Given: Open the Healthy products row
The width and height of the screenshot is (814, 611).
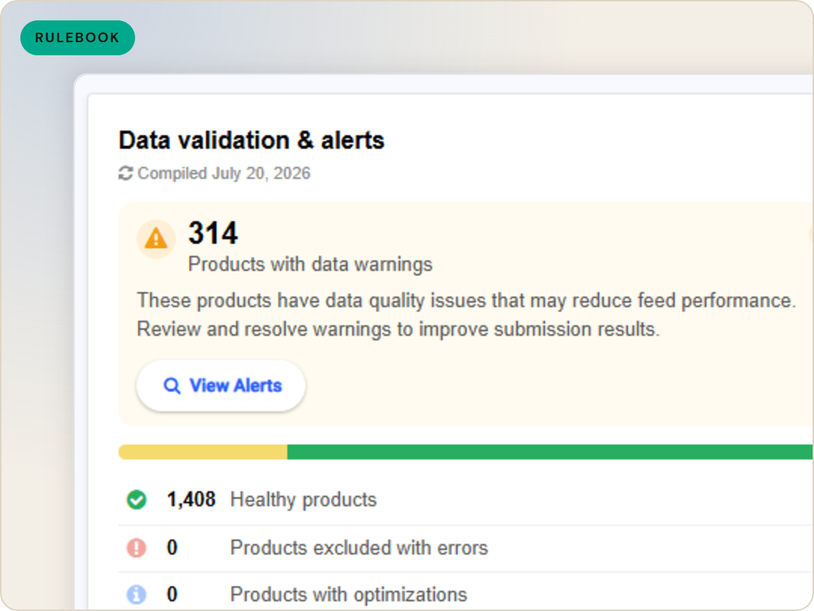Looking at the screenshot, I should coord(466,500).
